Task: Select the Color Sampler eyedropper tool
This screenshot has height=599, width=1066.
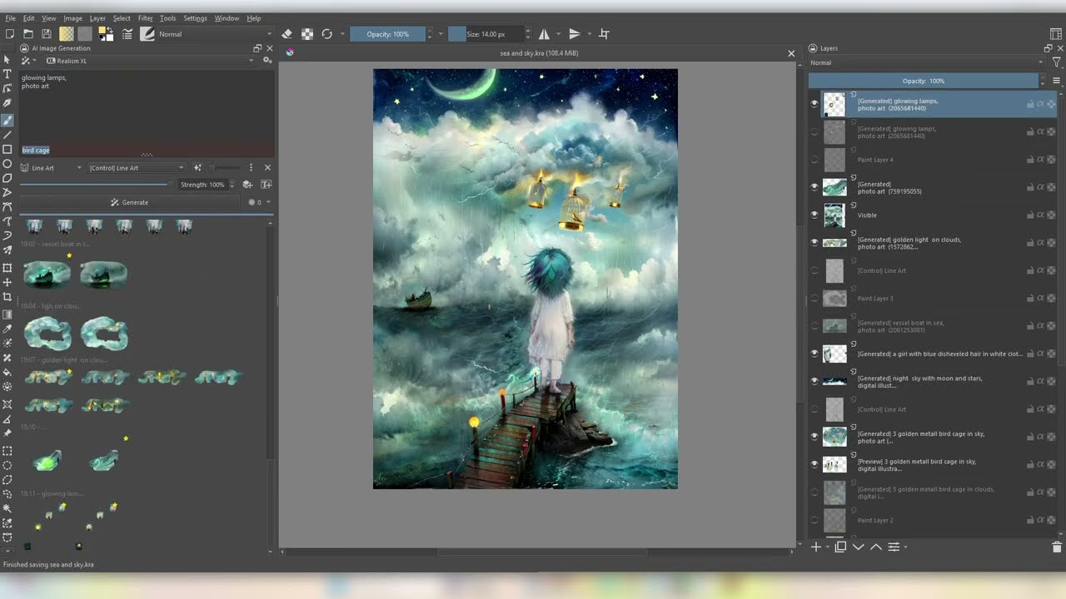Action: [x=7, y=329]
